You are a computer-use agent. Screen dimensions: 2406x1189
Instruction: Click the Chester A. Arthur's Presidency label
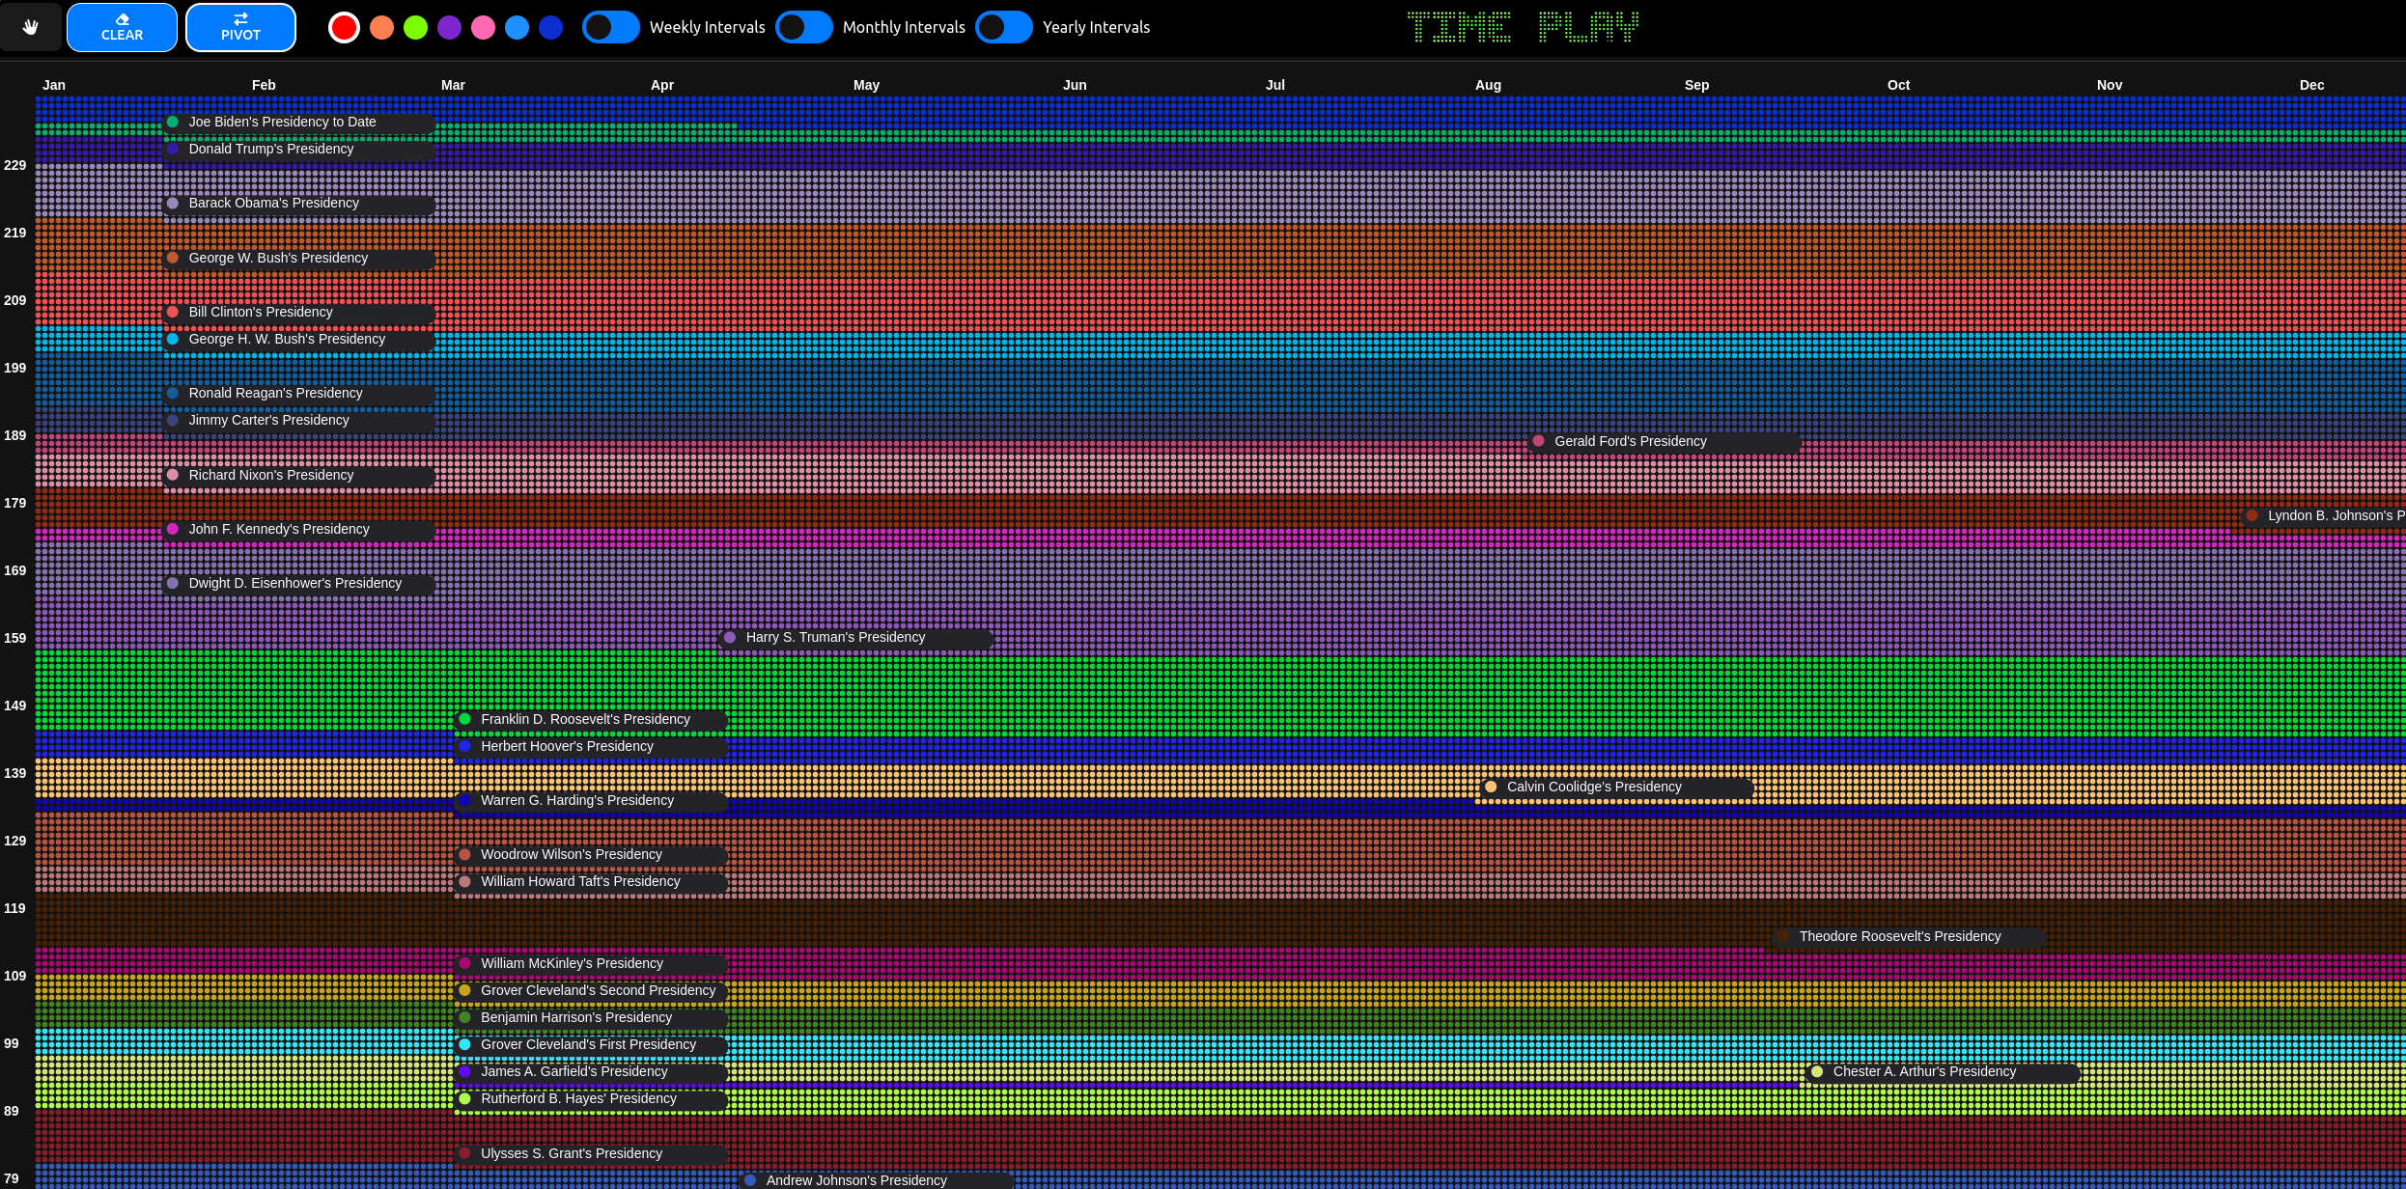click(x=1924, y=1071)
